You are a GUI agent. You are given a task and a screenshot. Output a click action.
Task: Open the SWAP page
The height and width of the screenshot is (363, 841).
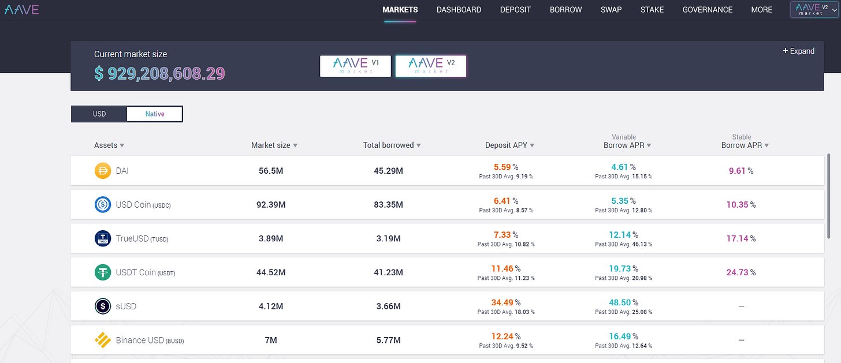coord(611,10)
